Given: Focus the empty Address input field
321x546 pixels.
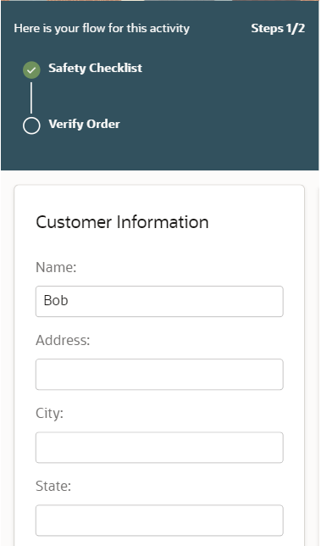Looking at the screenshot, I should (159, 375).
